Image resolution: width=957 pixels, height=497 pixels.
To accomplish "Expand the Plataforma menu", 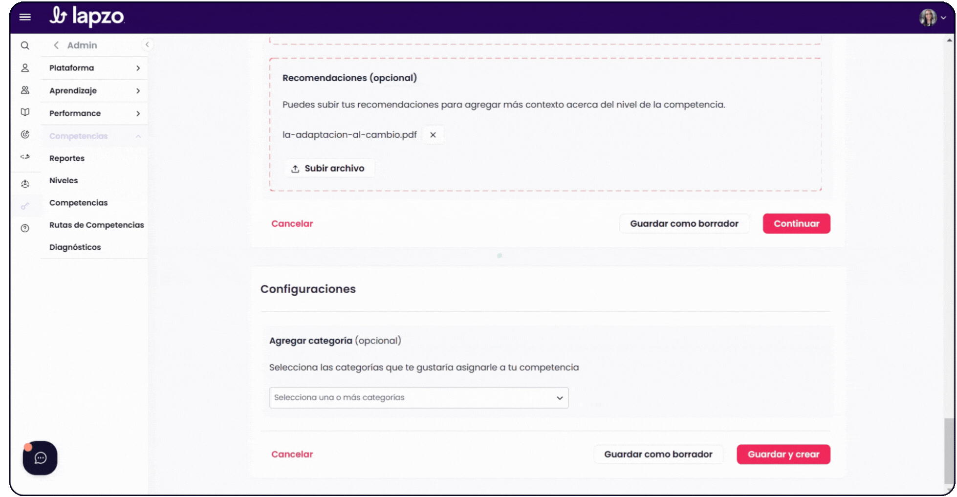I will (x=94, y=68).
